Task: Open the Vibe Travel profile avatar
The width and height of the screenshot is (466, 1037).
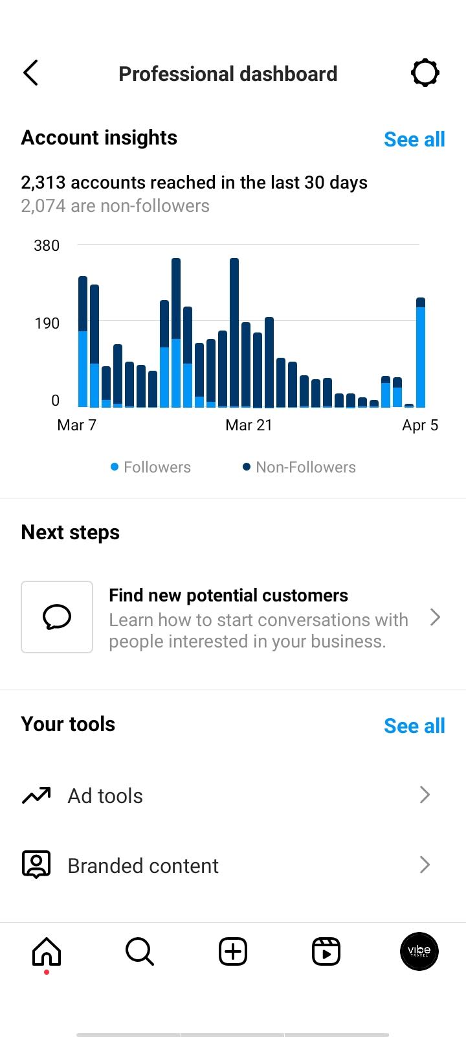Action: (419, 951)
